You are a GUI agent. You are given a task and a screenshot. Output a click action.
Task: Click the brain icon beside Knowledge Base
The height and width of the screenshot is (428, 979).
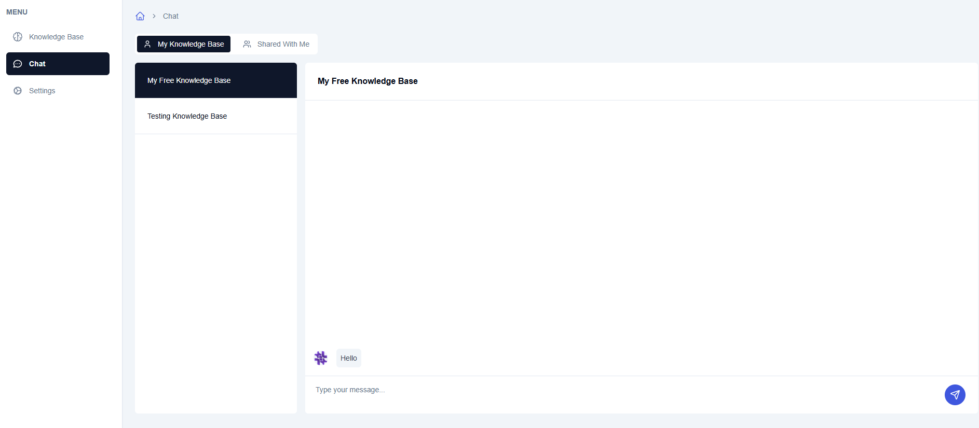18,37
